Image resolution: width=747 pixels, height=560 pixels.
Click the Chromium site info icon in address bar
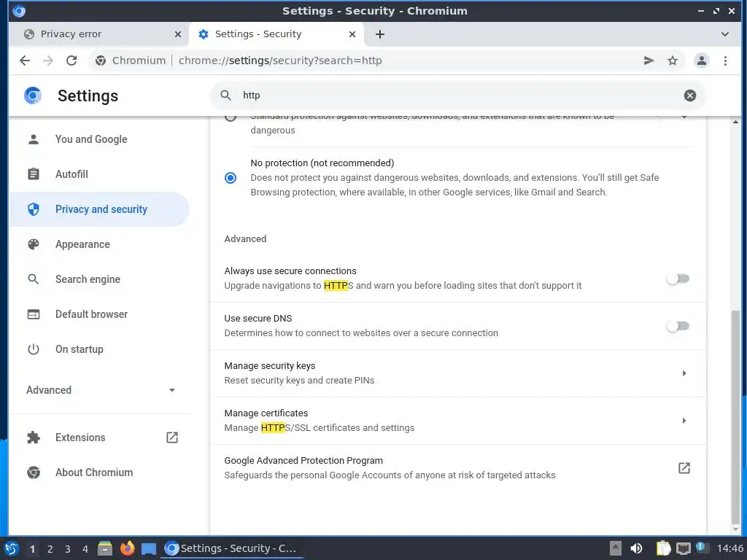[101, 61]
